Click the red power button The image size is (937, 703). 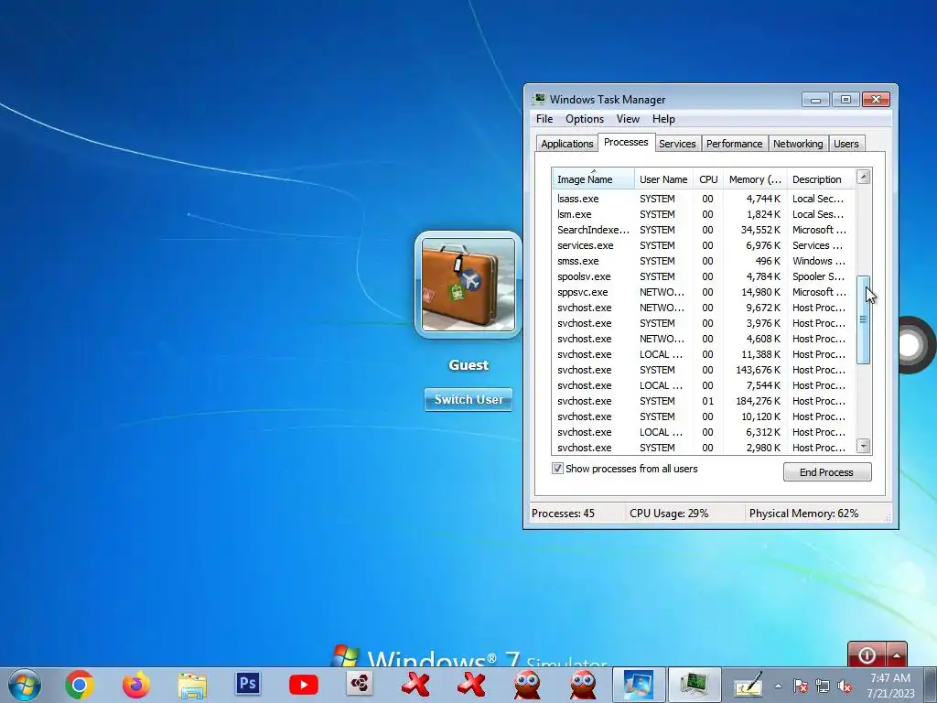click(x=867, y=655)
